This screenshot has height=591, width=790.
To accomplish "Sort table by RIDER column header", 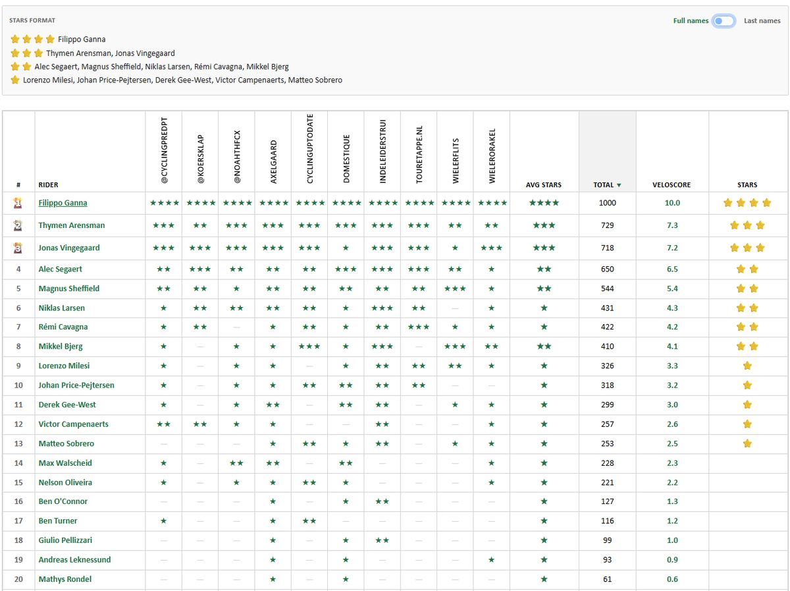I will click(48, 185).
